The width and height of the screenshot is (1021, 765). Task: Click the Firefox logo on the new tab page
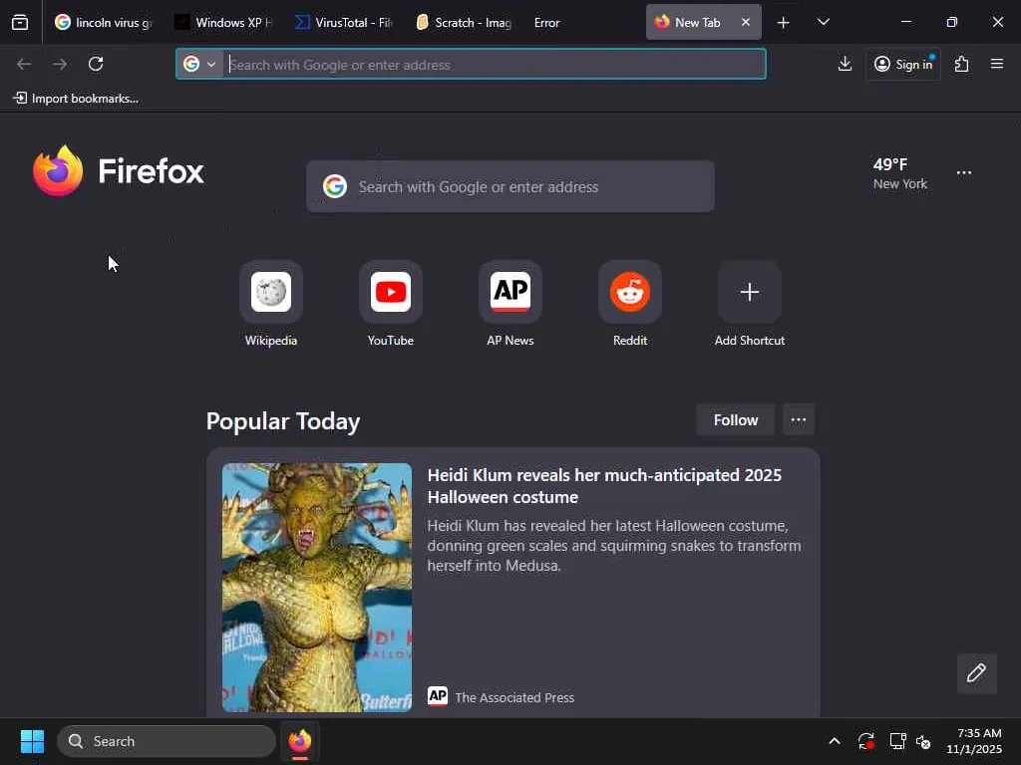click(x=119, y=171)
